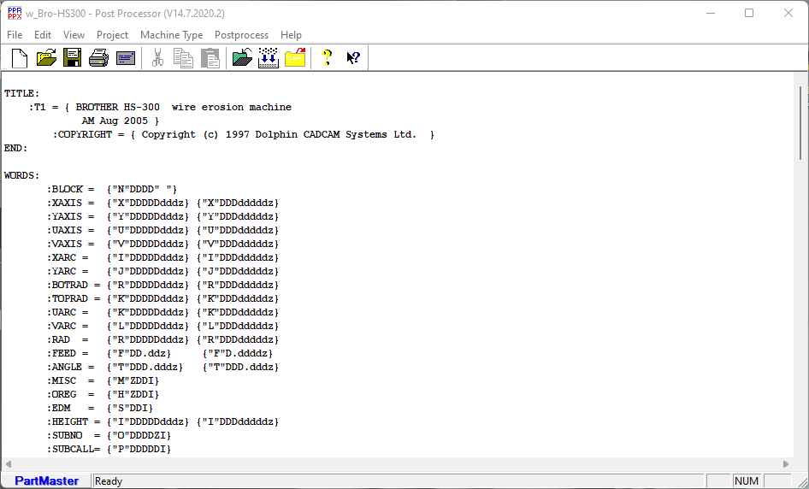This screenshot has height=489, width=809.
Task: Click the :RAD definition line
Action: (x=163, y=339)
